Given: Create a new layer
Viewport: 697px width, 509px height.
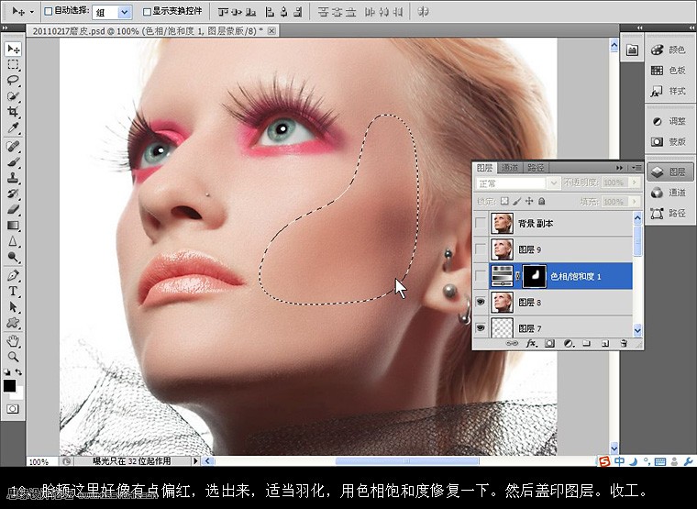Looking at the screenshot, I should tap(605, 343).
